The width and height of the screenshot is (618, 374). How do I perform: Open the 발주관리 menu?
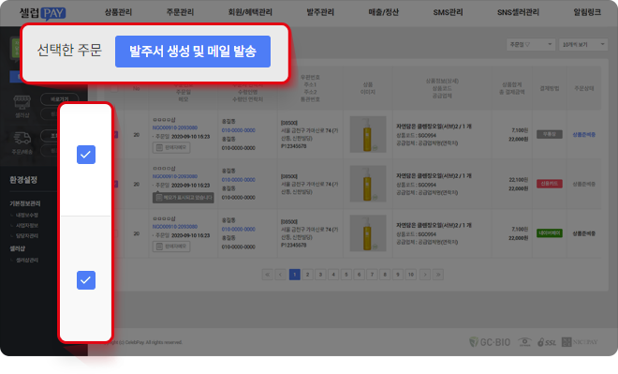pos(320,12)
